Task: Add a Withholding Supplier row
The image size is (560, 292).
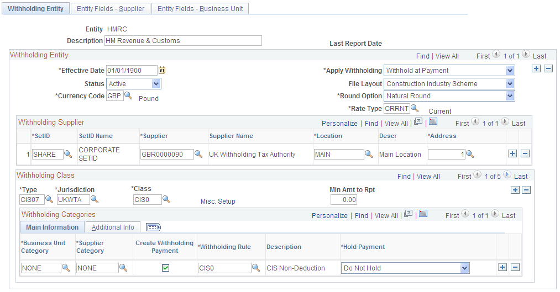Action: click(x=512, y=153)
